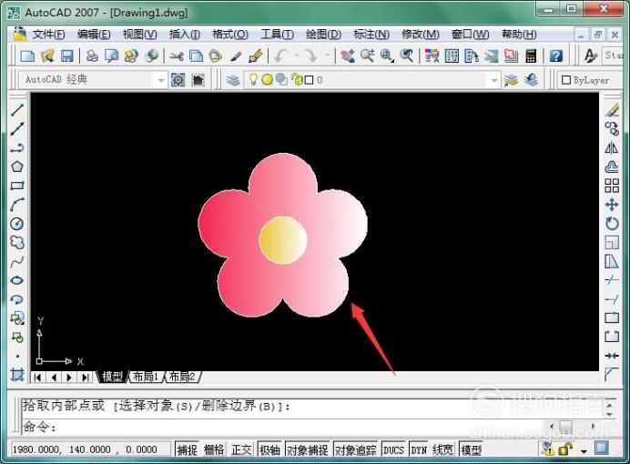Image resolution: width=630 pixels, height=464 pixels.
Task: Open the 修改(M) menu
Action: click(421, 35)
